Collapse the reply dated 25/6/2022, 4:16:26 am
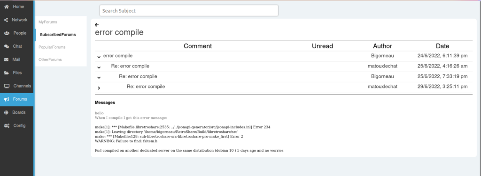Screen dimensions: 481x176 [99, 67]
